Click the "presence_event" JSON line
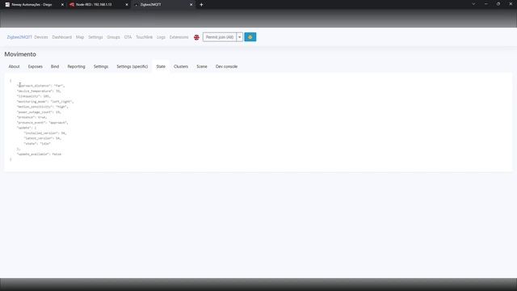This screenshot has width=517, height=291. (43, 123)
